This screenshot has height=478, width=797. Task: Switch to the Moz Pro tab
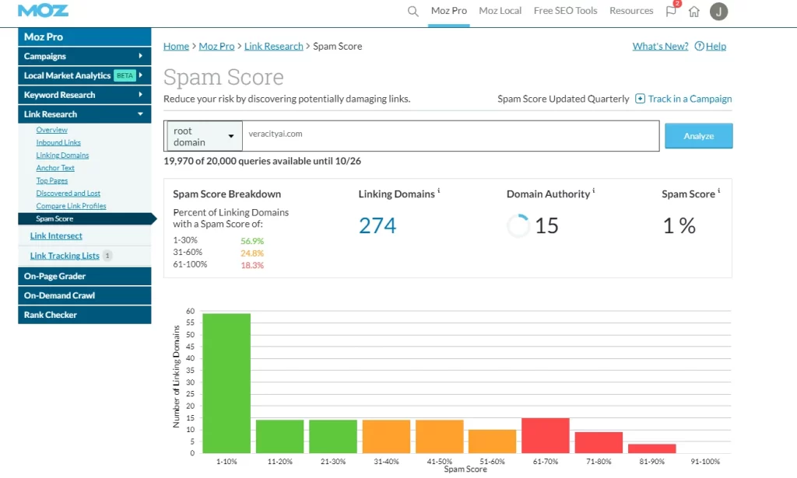(x=449, y=11)
